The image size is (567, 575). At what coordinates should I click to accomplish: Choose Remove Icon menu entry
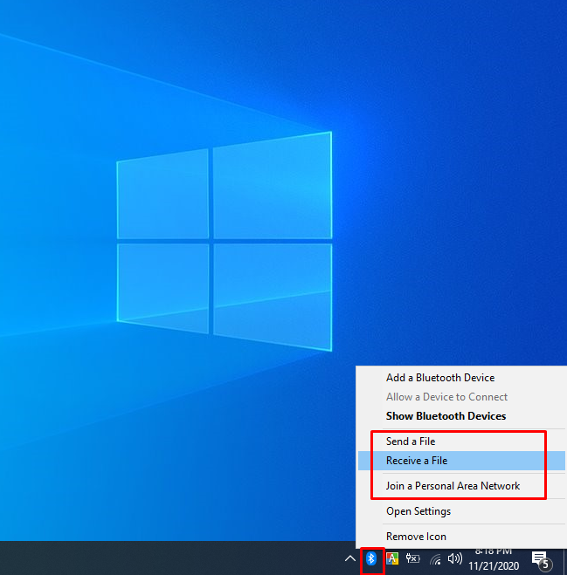(x=461, y=536)
